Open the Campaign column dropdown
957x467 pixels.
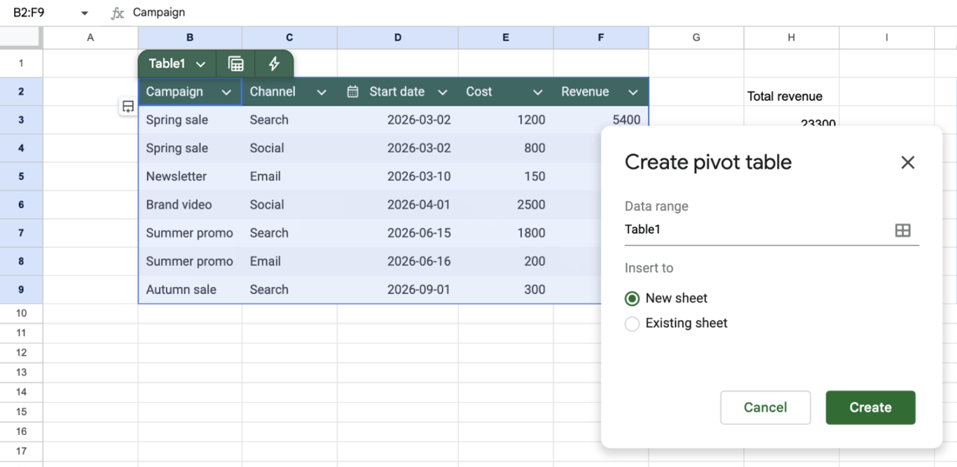(226, 92)
